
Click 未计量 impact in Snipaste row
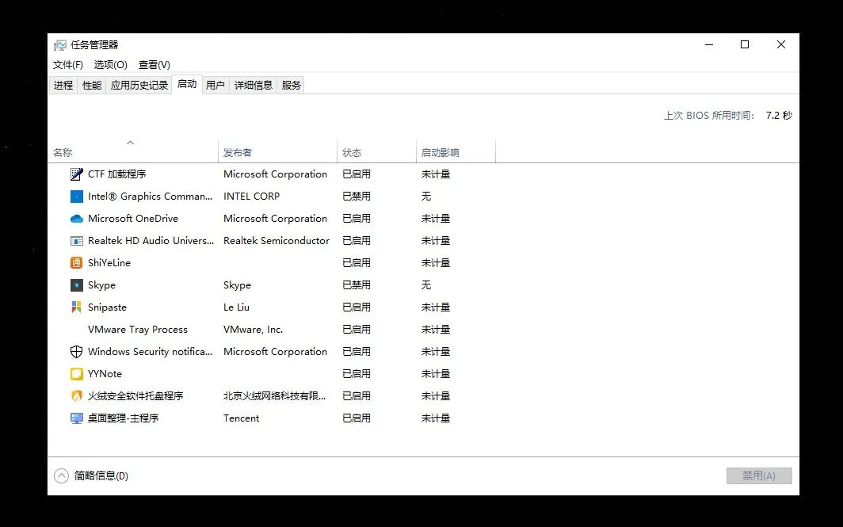click(436, 307)
